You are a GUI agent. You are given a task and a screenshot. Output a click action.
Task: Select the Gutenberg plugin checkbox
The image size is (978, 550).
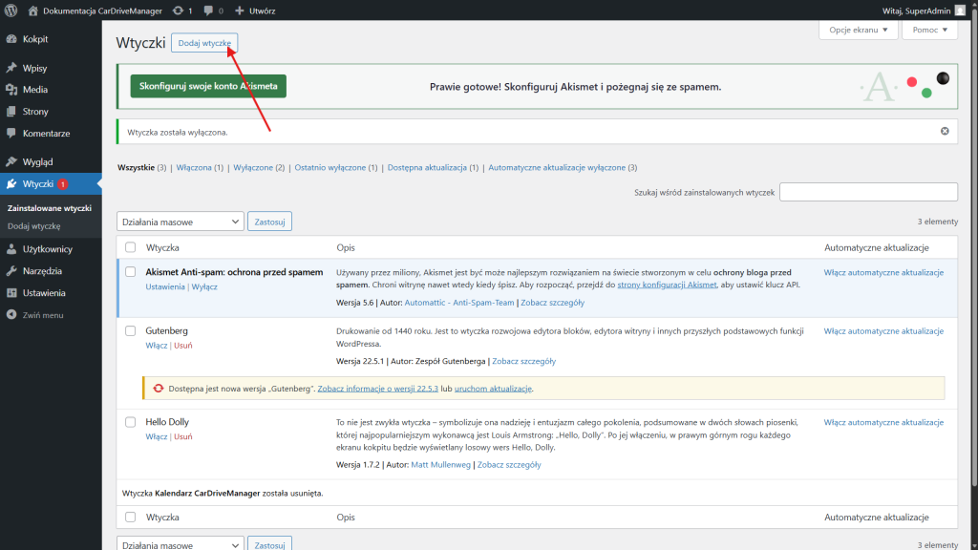pos(131,330)
